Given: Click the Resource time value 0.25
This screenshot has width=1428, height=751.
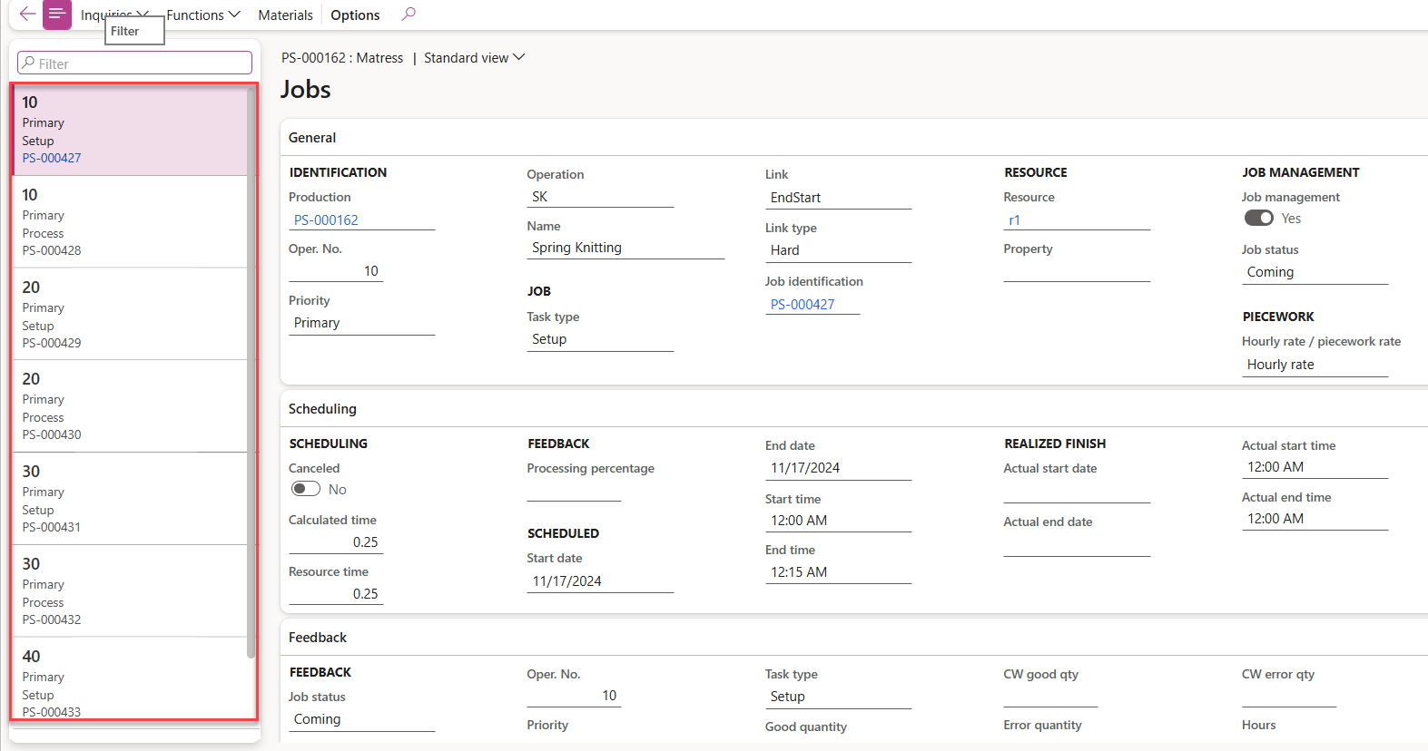Looking at the screenshot, I should [x=336, y=594].
